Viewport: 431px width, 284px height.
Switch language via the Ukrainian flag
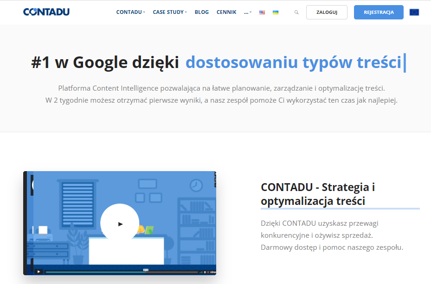click(276, 12)
